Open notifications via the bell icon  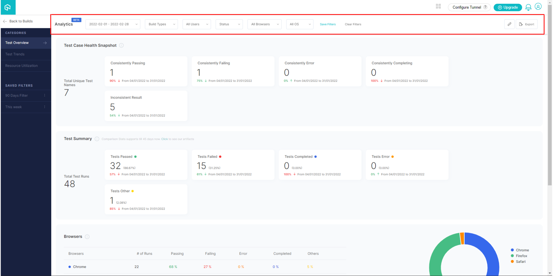(528, 7)
